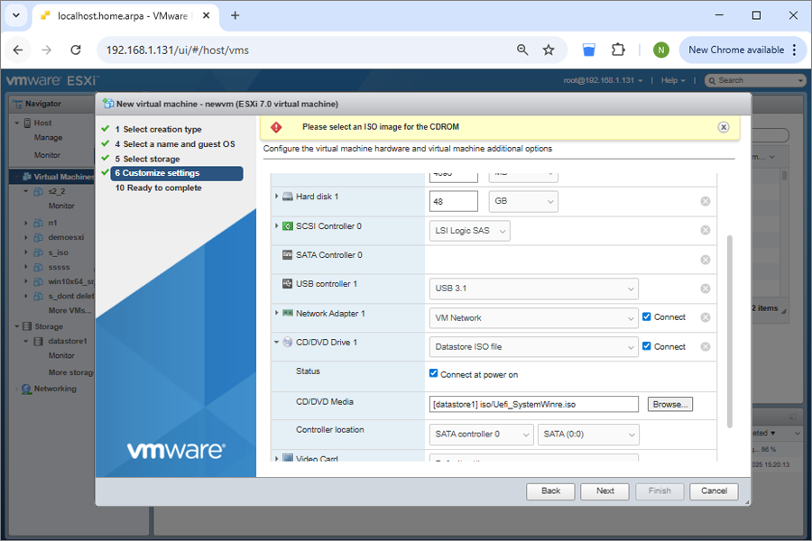Open the Chrome extensions puzzle icon
The width and height of the screenshot is (812, 541).
click(x=618, y=50)
